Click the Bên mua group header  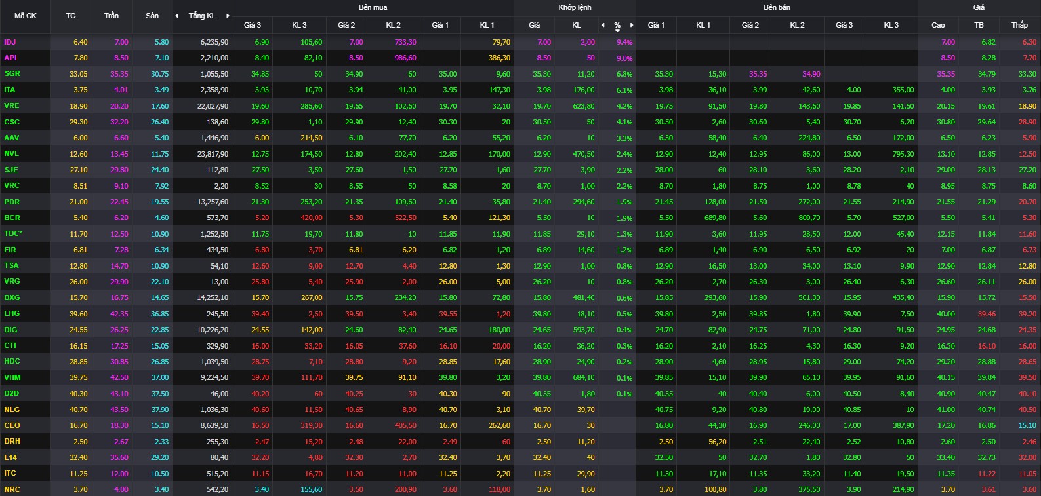tap(373, 7)
